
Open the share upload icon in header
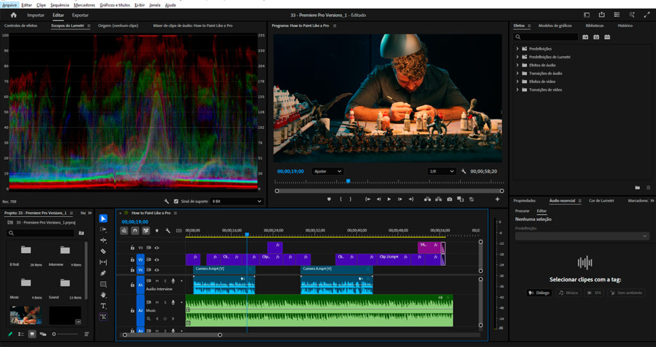click(602, 15)
